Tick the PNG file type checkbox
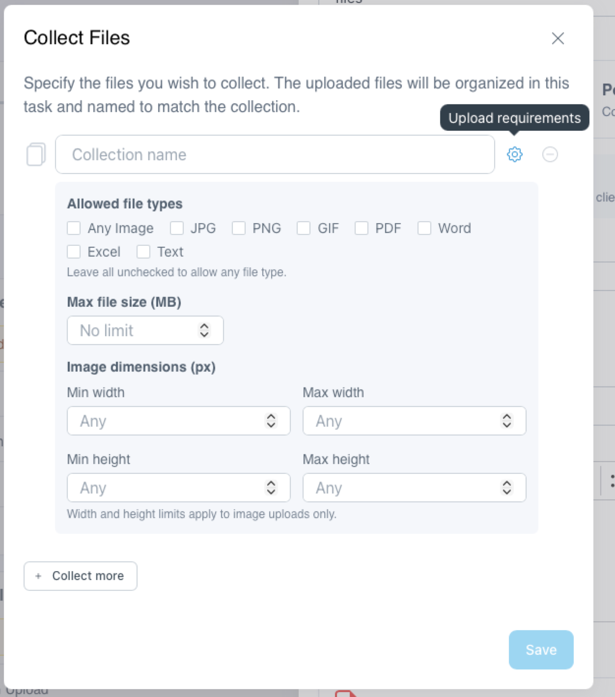The image size is (615, 697). pos(239,228)
